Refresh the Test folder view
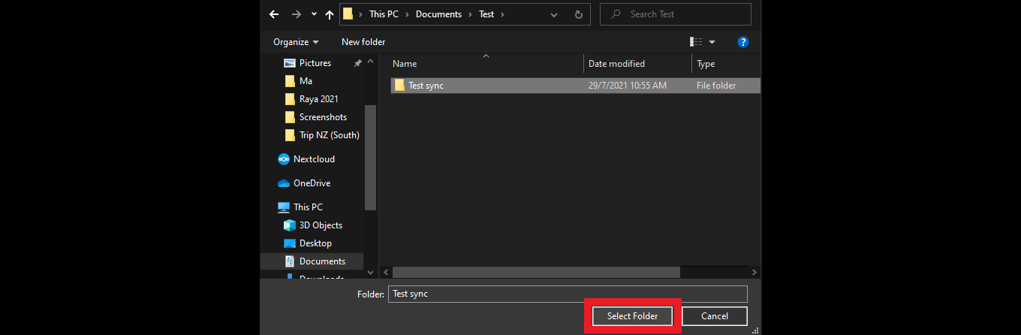The width and height of the screenshot is (1021, 335). point(577,14)
